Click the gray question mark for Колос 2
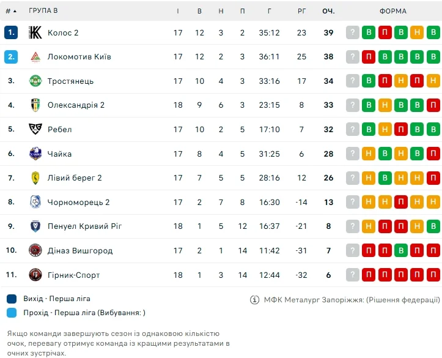 coord(352,32)
